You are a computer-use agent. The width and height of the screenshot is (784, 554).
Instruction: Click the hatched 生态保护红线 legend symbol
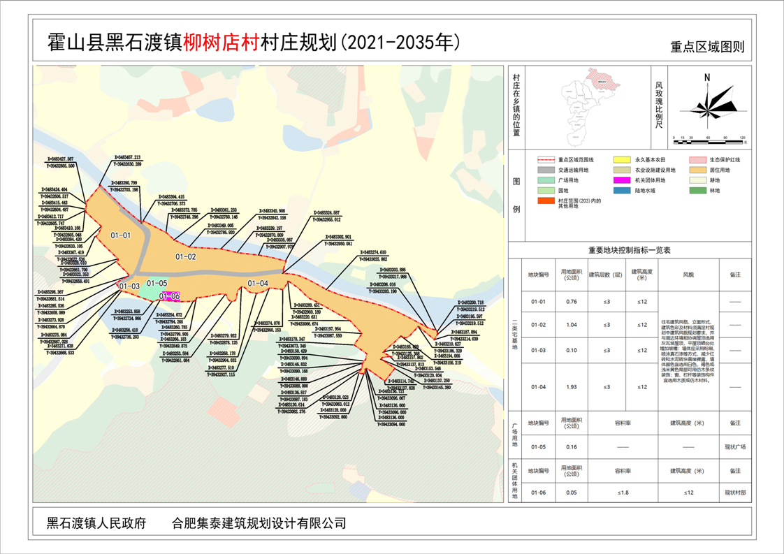699,160
